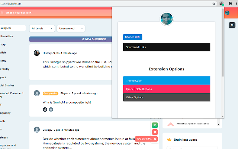
Task: Click the challenges panel scroll down arrow
Action: coord(218,124)
